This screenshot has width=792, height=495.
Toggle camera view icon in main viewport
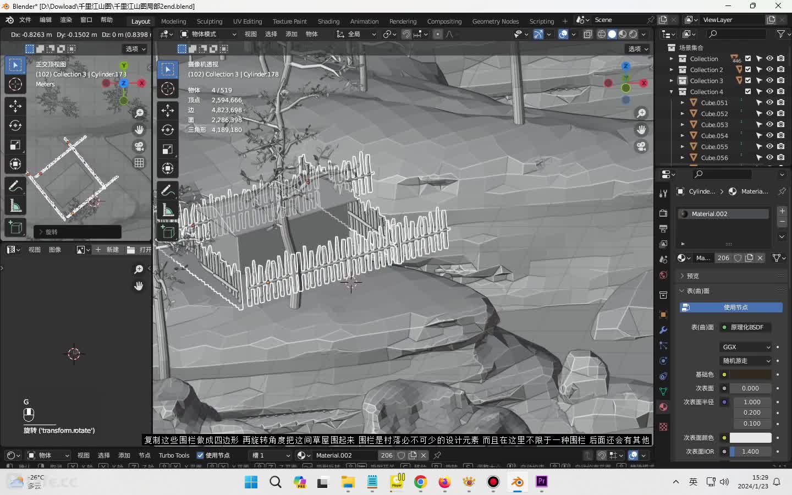pos(641,146)
